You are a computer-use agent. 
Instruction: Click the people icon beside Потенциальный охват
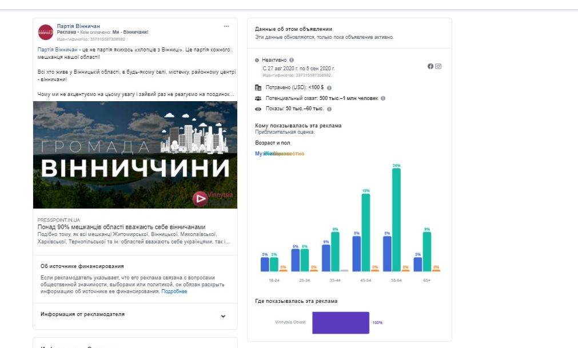pos(258,98)
